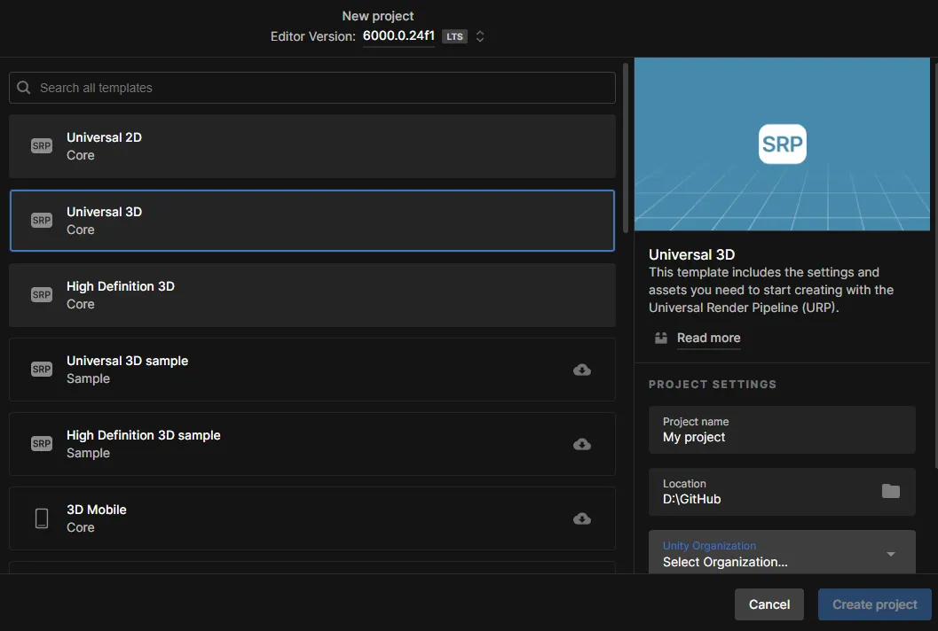Click the editor version 6000.0.24f1
Viewport: 938px width, 631px height.
point(398,35)
